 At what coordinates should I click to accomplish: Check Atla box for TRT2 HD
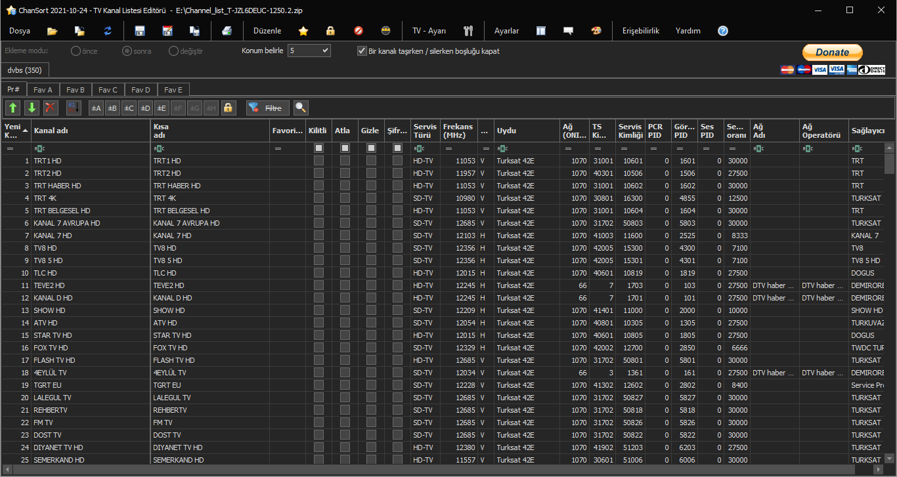tap(345, 173)
